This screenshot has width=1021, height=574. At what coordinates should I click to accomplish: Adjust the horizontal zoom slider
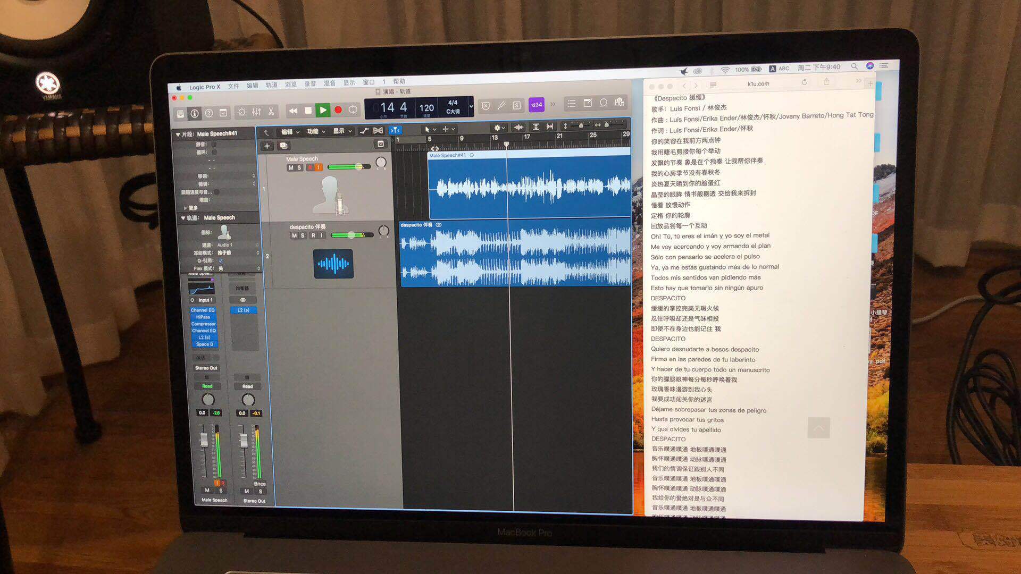[x=607, y=125]
